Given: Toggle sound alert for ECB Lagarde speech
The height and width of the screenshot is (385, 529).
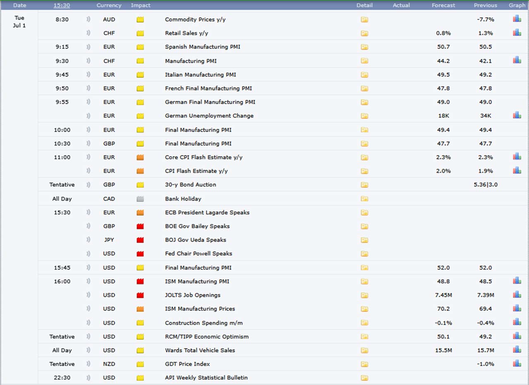Looking at the screenshot, I should (x=88, y=212).
